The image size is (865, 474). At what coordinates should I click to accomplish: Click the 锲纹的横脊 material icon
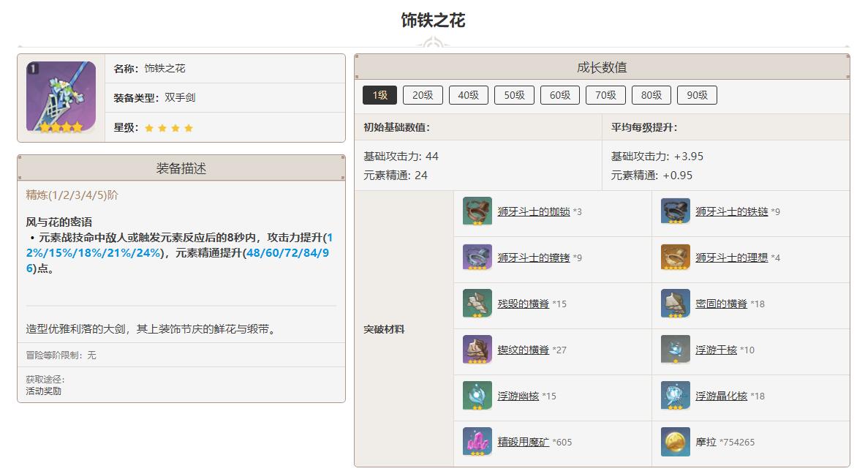click(477, 350)
